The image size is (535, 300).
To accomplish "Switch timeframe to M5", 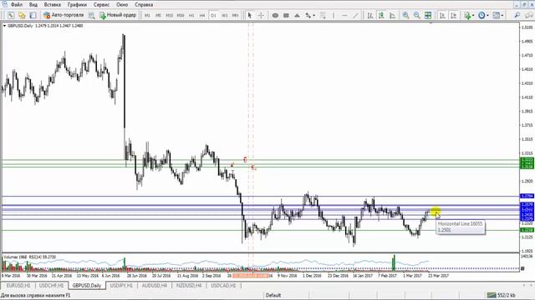I will pos(158,15).
